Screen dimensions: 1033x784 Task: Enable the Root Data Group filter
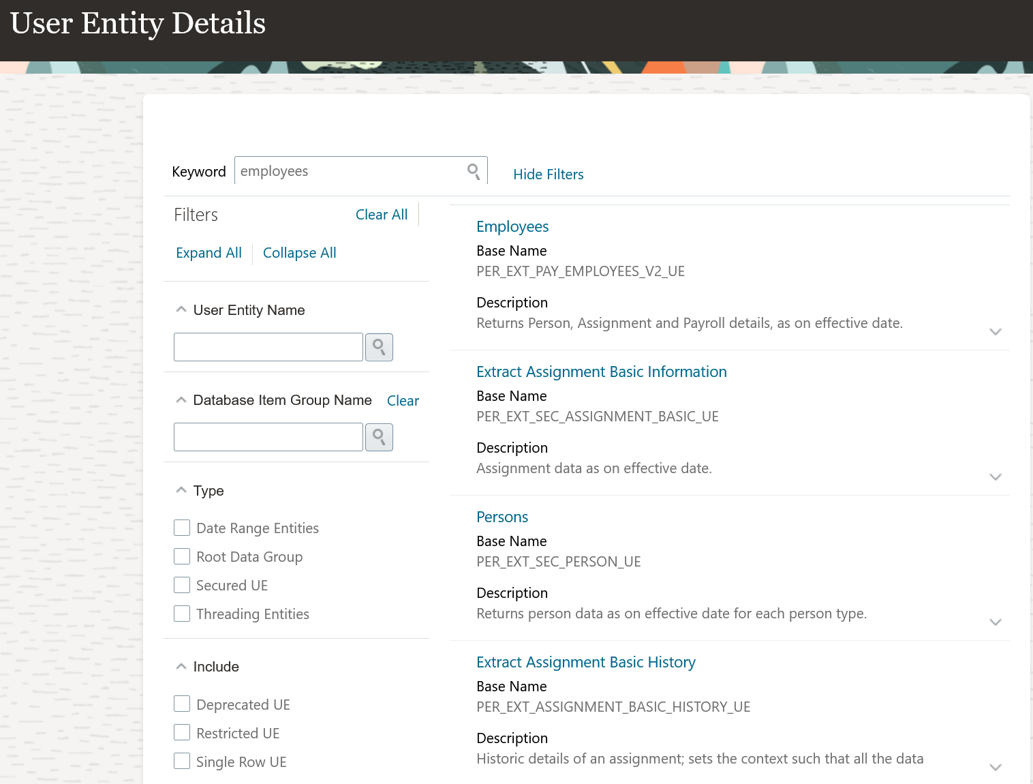(182, 556)
